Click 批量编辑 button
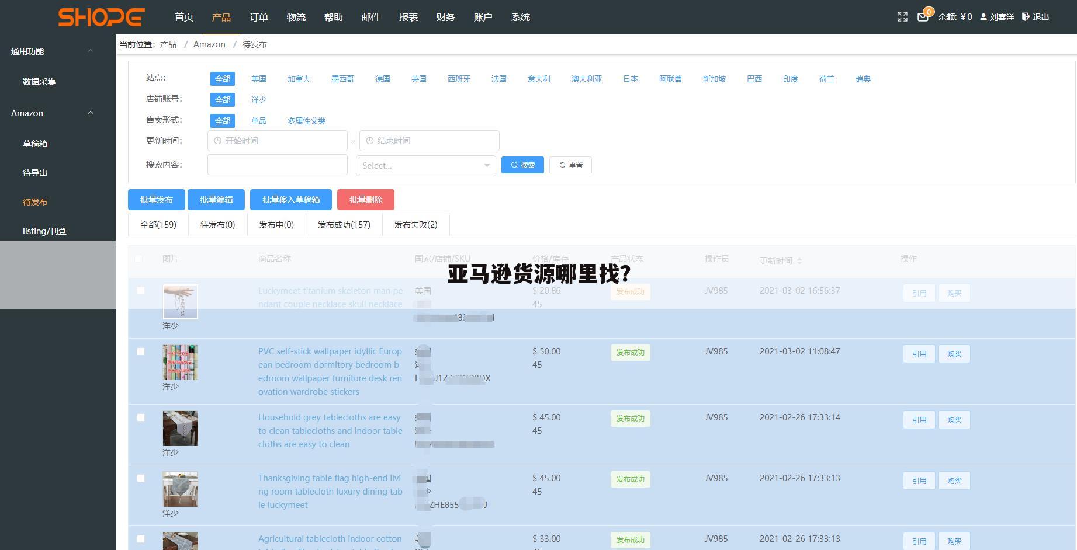This screenshot has height=550, width=1077. pyautogui.click(x=216, y=200)
